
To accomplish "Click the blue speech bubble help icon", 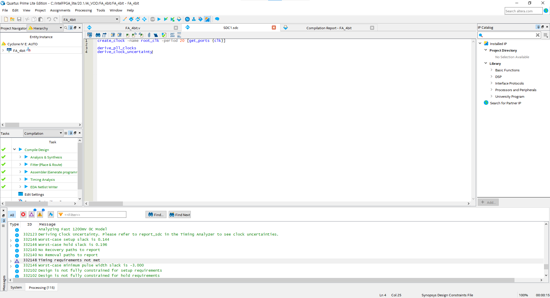I will click(x=217, y=19).
